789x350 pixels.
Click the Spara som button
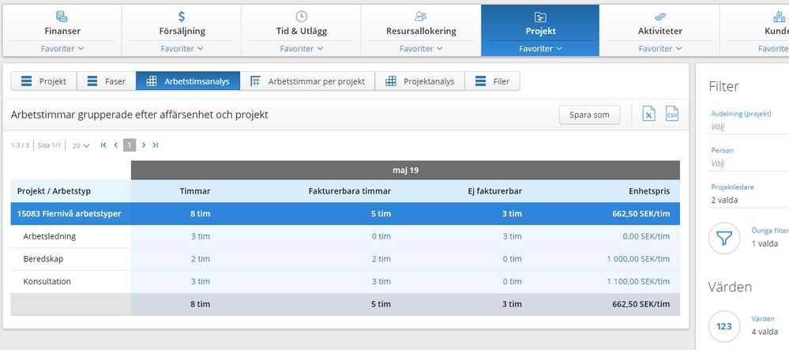(x=589, y=115)
